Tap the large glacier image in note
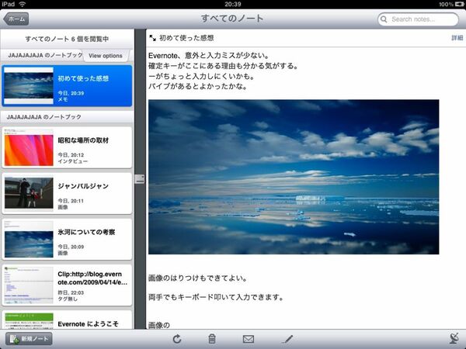Viewport: 466px width, 349px height. point(294,177)
